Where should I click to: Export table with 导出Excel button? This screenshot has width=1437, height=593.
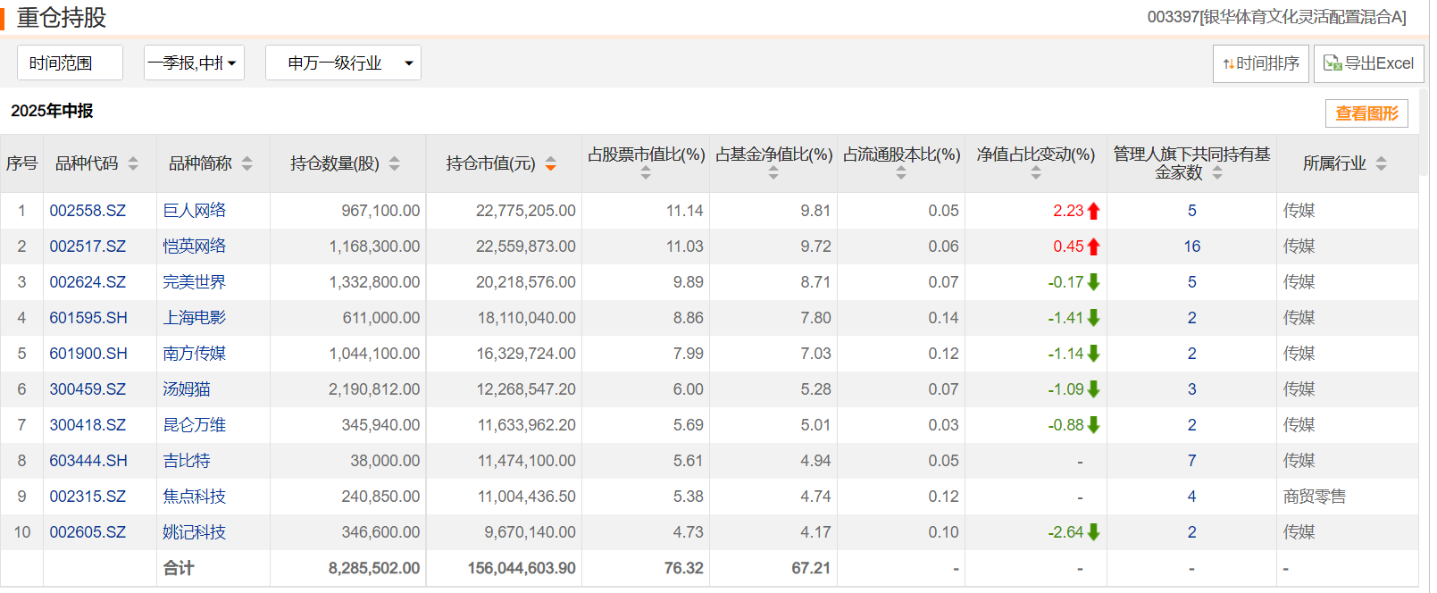point(1368,63)
